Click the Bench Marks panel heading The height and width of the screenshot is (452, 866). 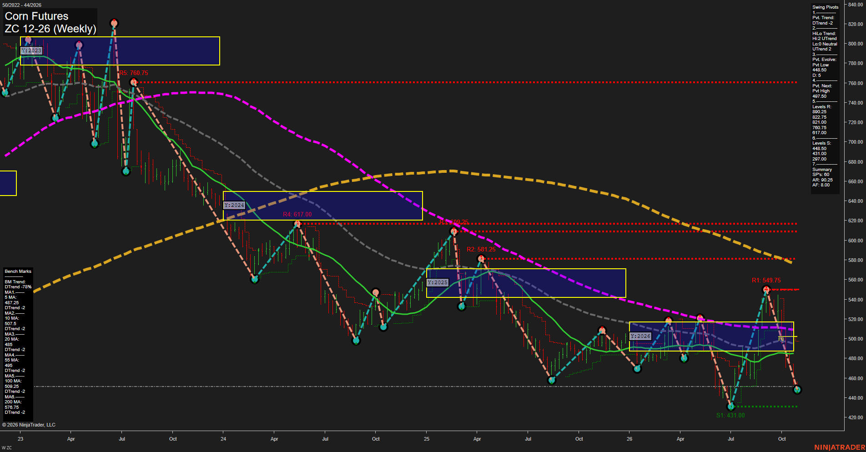click(x=18, y=271)
